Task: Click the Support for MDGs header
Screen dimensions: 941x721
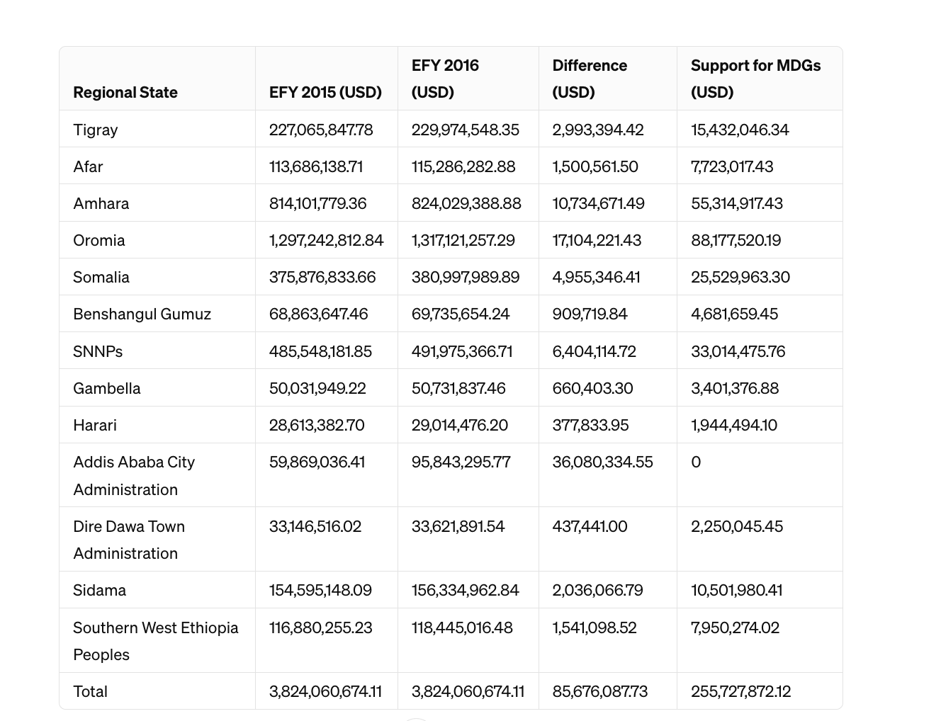Action: coord(755,79)
